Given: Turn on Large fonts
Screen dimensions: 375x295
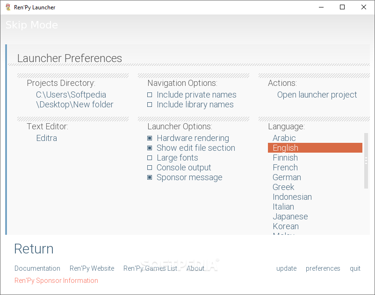Looking at the screenshot, I should (x=150, y=158).
